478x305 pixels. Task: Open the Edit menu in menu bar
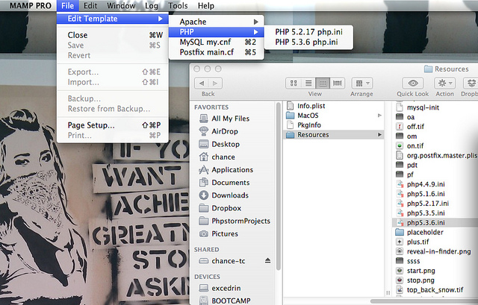point(90,6)
